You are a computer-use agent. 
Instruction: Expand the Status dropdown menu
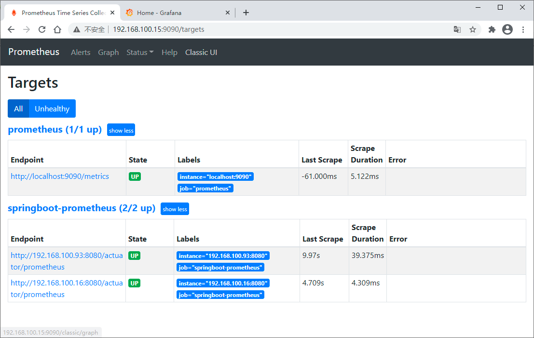[140, 53]
